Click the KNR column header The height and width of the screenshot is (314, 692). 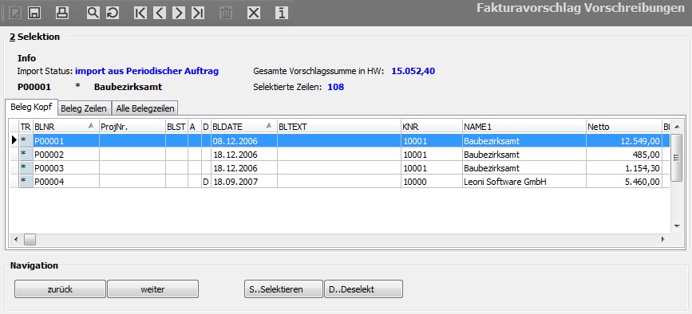(x=432, y=127)
